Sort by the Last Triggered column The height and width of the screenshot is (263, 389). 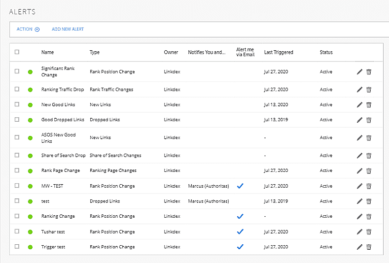(x=279, y=52)
